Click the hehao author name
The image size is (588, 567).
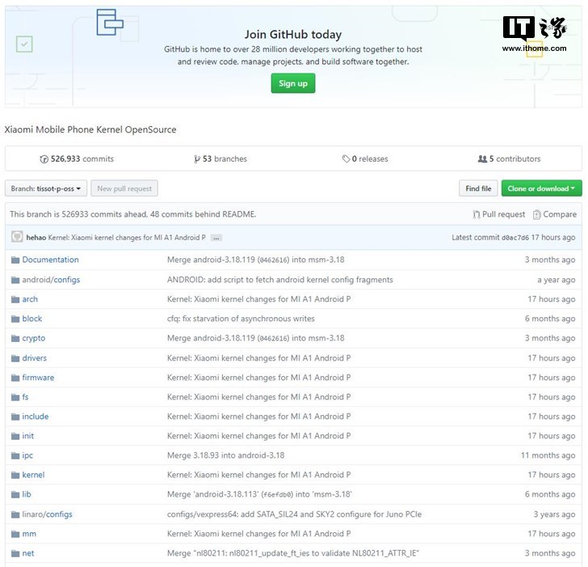tap(36, 237)
